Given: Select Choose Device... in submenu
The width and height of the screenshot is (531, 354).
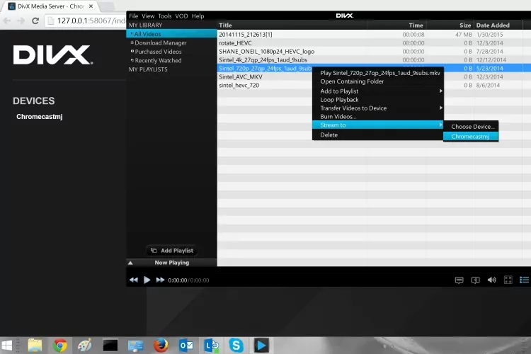Looking at the screenshot, I should click(471, 126).
